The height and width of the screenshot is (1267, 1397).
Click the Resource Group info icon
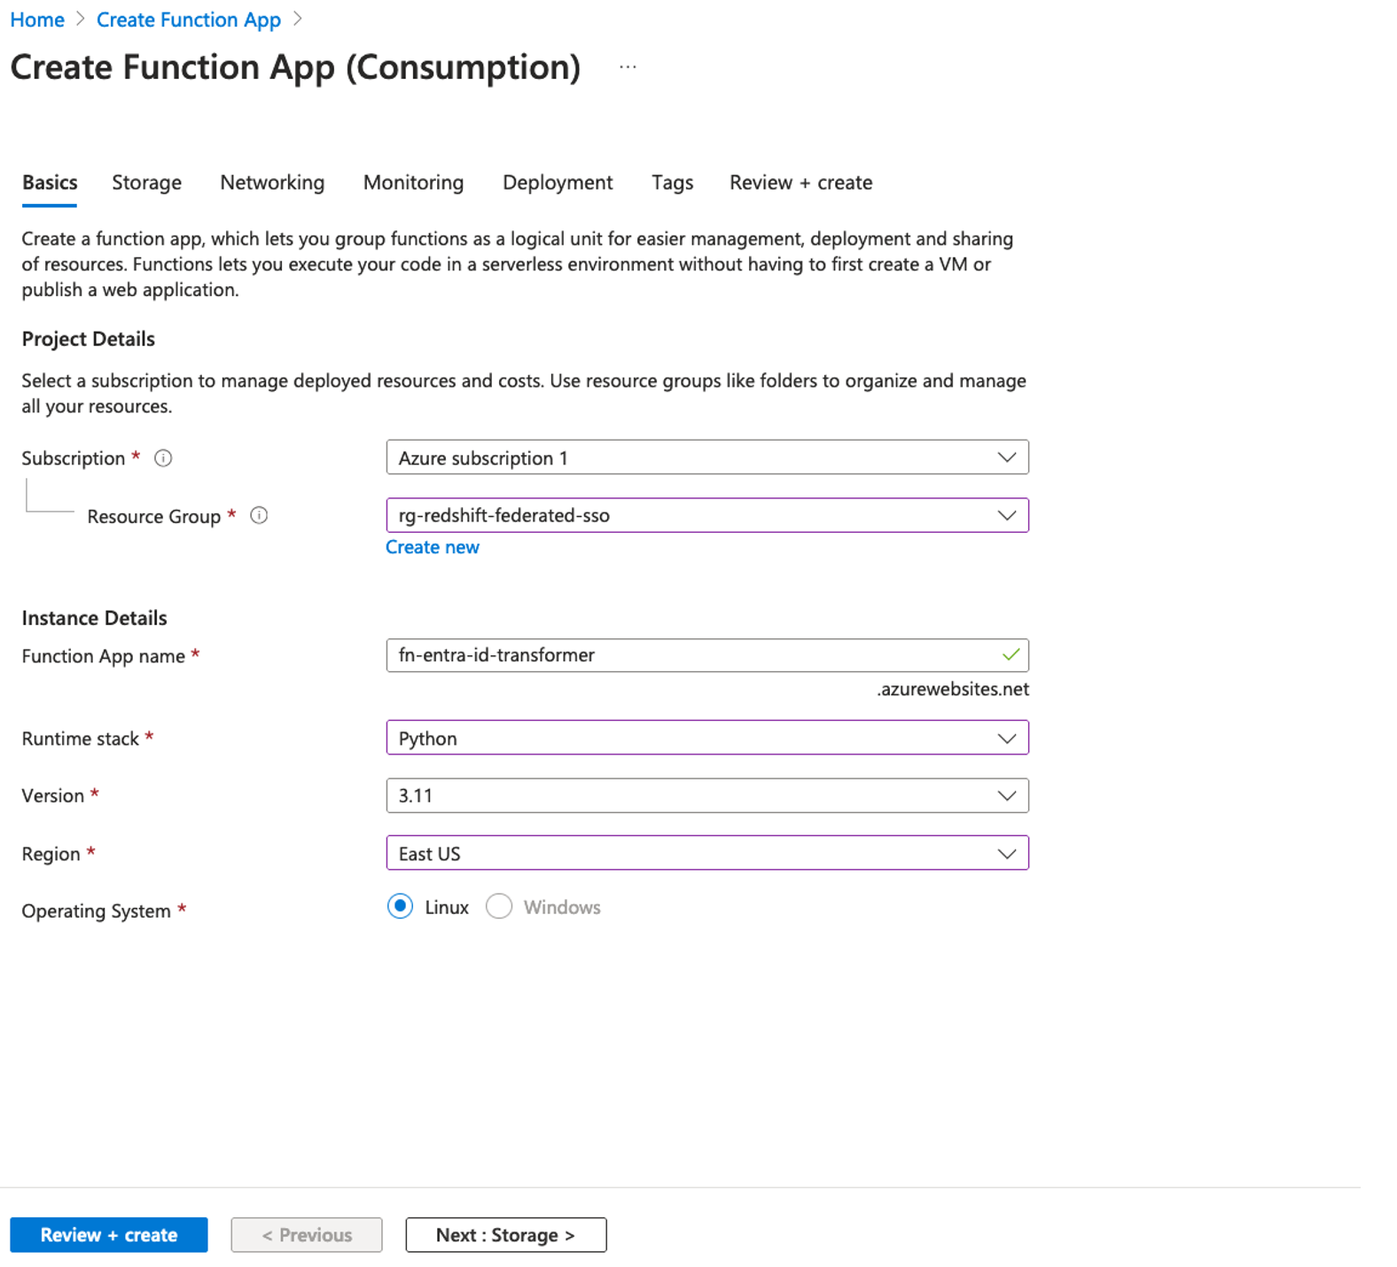coord(259,516)
